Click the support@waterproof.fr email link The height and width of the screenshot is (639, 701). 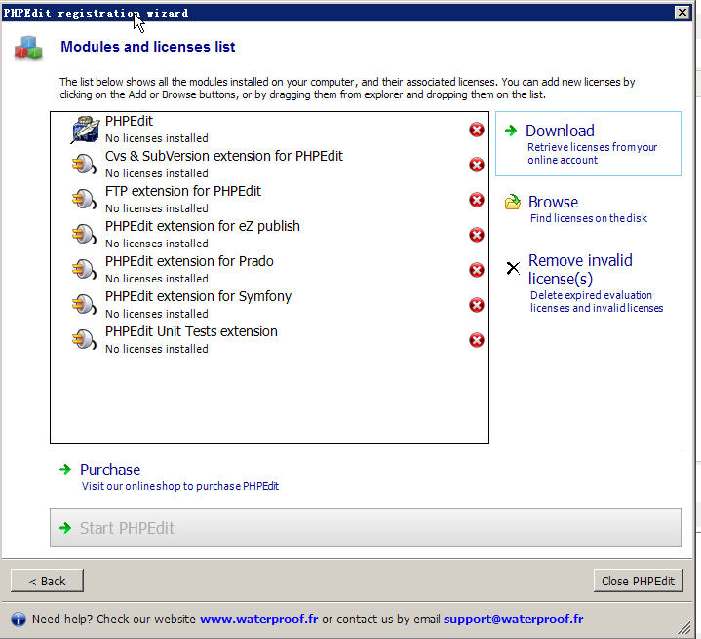pos(513,619)
